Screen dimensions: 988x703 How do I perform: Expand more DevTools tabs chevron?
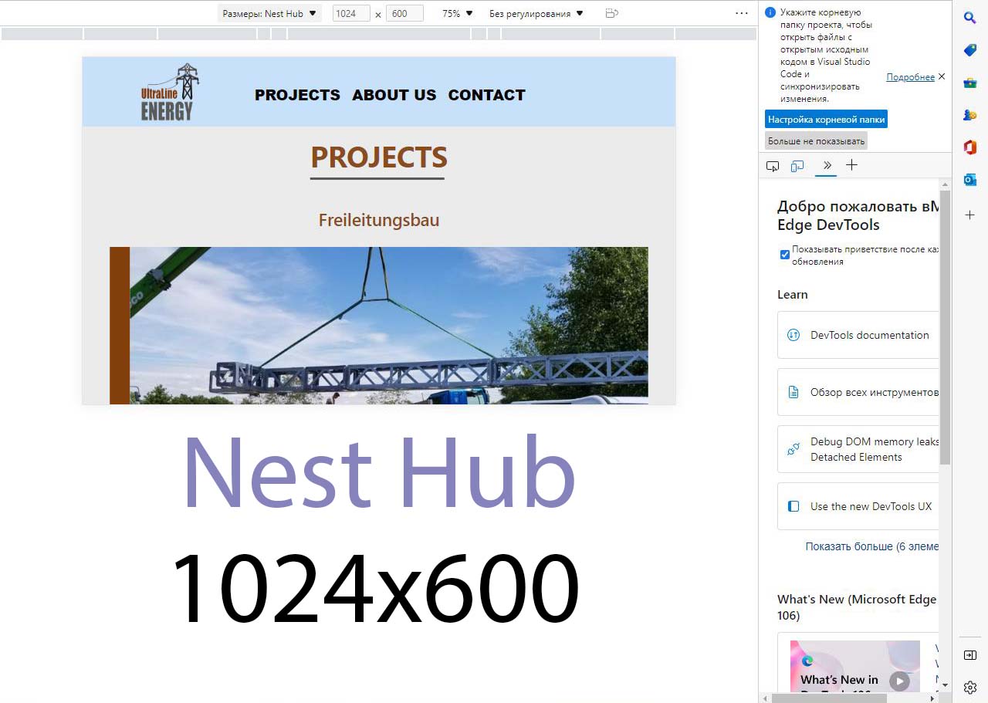[x=827, y=165]
